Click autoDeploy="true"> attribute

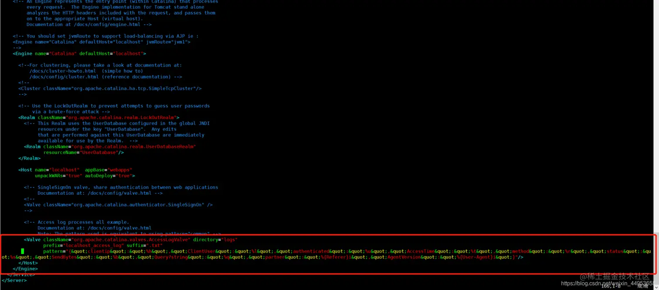click(110, 176)
